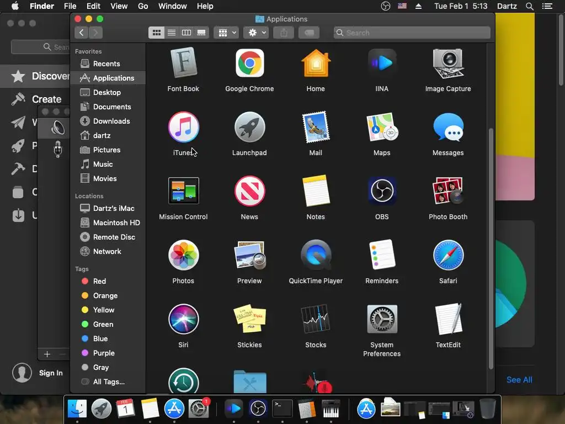Viewport: 565px width, 424px height.
Task: Open the Help menu
Action: tap(205, 6)
